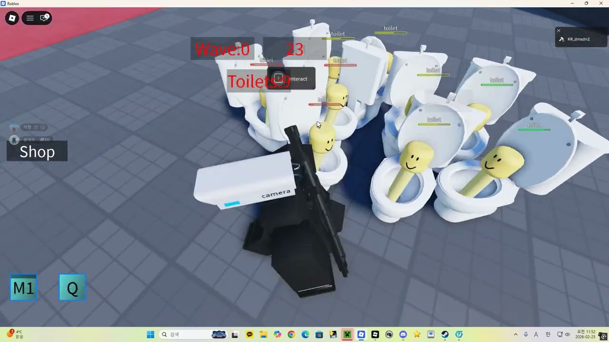
Task: Open the Windows Start menu
Action: (150, 335)
